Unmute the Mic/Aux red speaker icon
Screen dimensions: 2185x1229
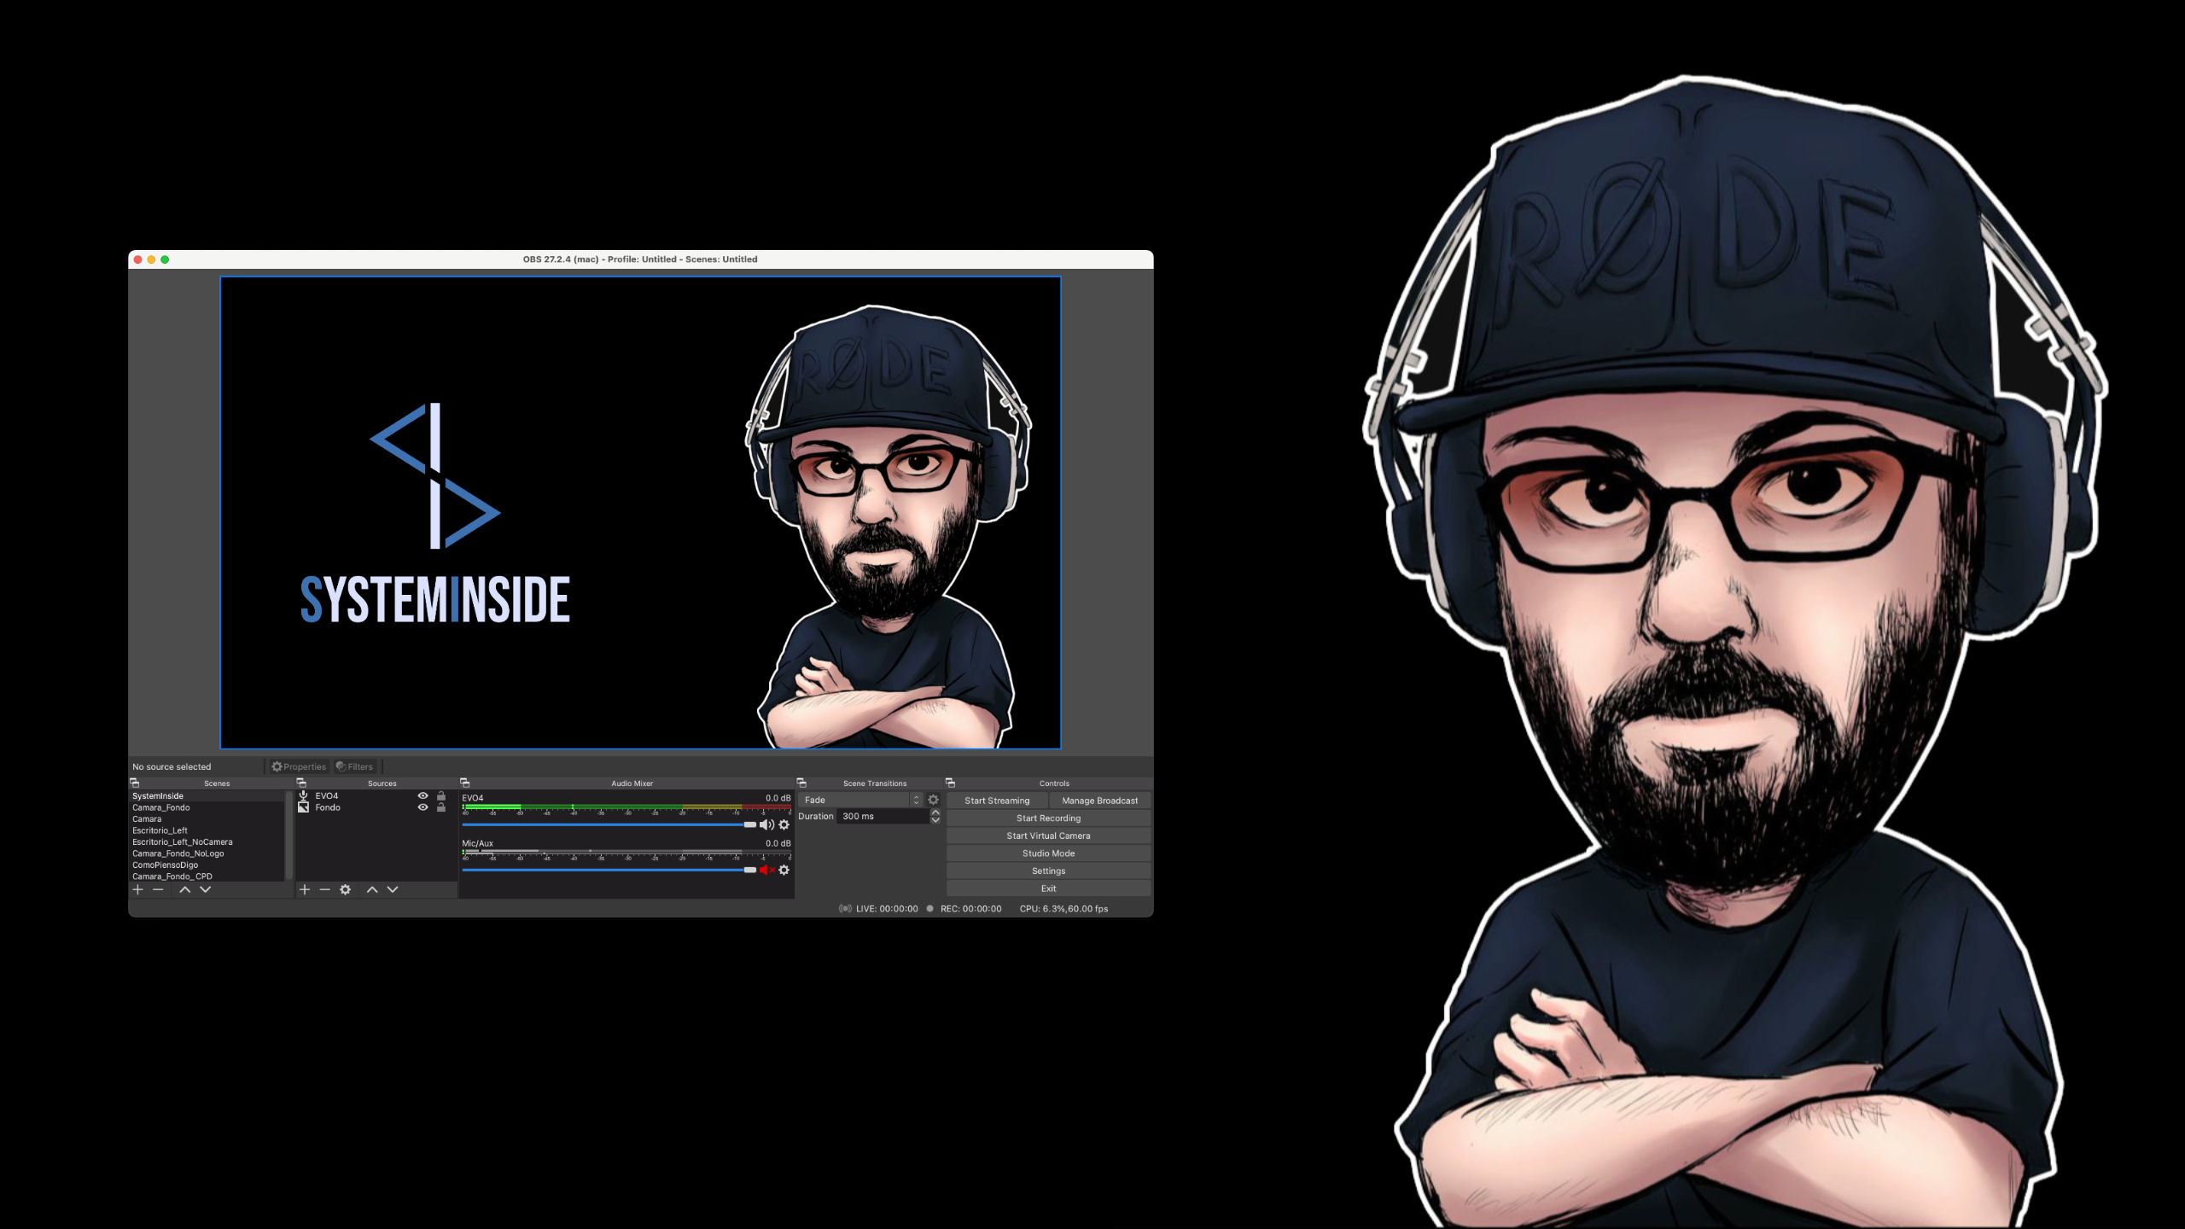click(x=766, y=870)
